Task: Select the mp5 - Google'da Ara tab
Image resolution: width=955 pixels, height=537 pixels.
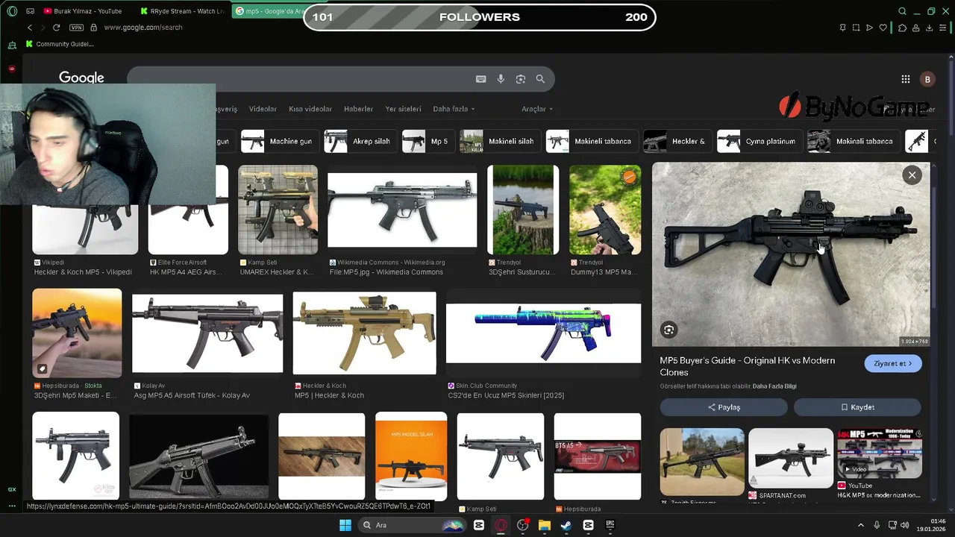Action: tap(269, 11)
